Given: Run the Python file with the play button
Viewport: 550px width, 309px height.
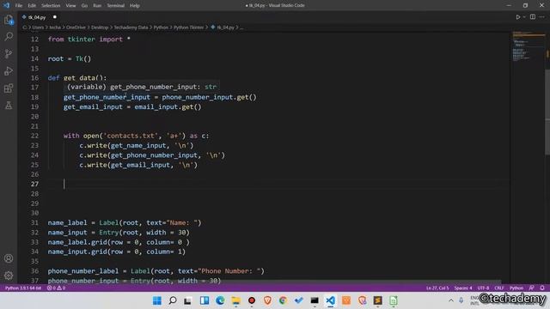Looking at the screenshot, I should tap(517, 17).
